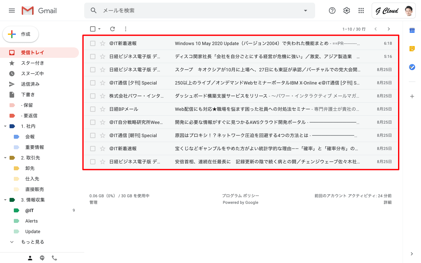Collapse the 2. 取引先 label
Image resolution: width=421 pixels, height=263 pixels.
(5, 158)
